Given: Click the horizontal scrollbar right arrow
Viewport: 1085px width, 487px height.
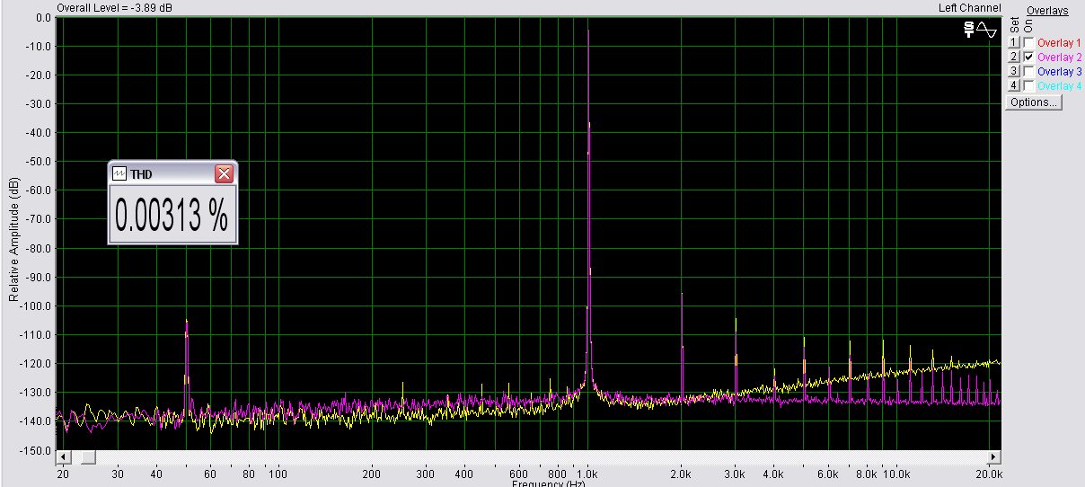Looking at the screenshot, I should click(993, 457).
